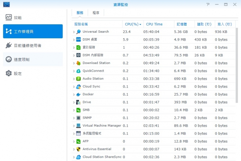
Task: Sort by the CPU Time column header
Action: pos(159,24)
